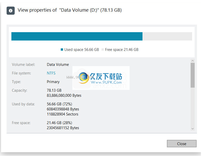Click the empty scrollbar track below the thumb
This screenshot has height=156, width=202.
point(193,107)
